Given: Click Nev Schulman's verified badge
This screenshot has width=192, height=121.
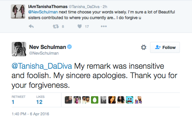Looking at the screenshot, I should (69, 47).
